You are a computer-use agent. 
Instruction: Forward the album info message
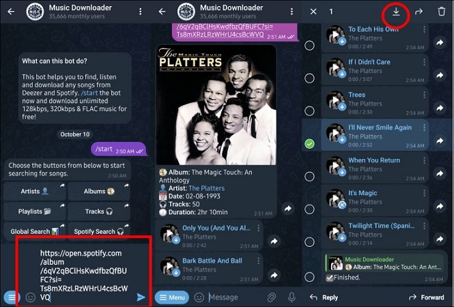pos(288,208)
